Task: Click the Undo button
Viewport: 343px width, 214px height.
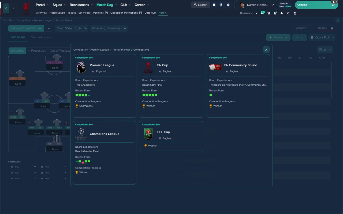Action: click(x=299, y=37)
